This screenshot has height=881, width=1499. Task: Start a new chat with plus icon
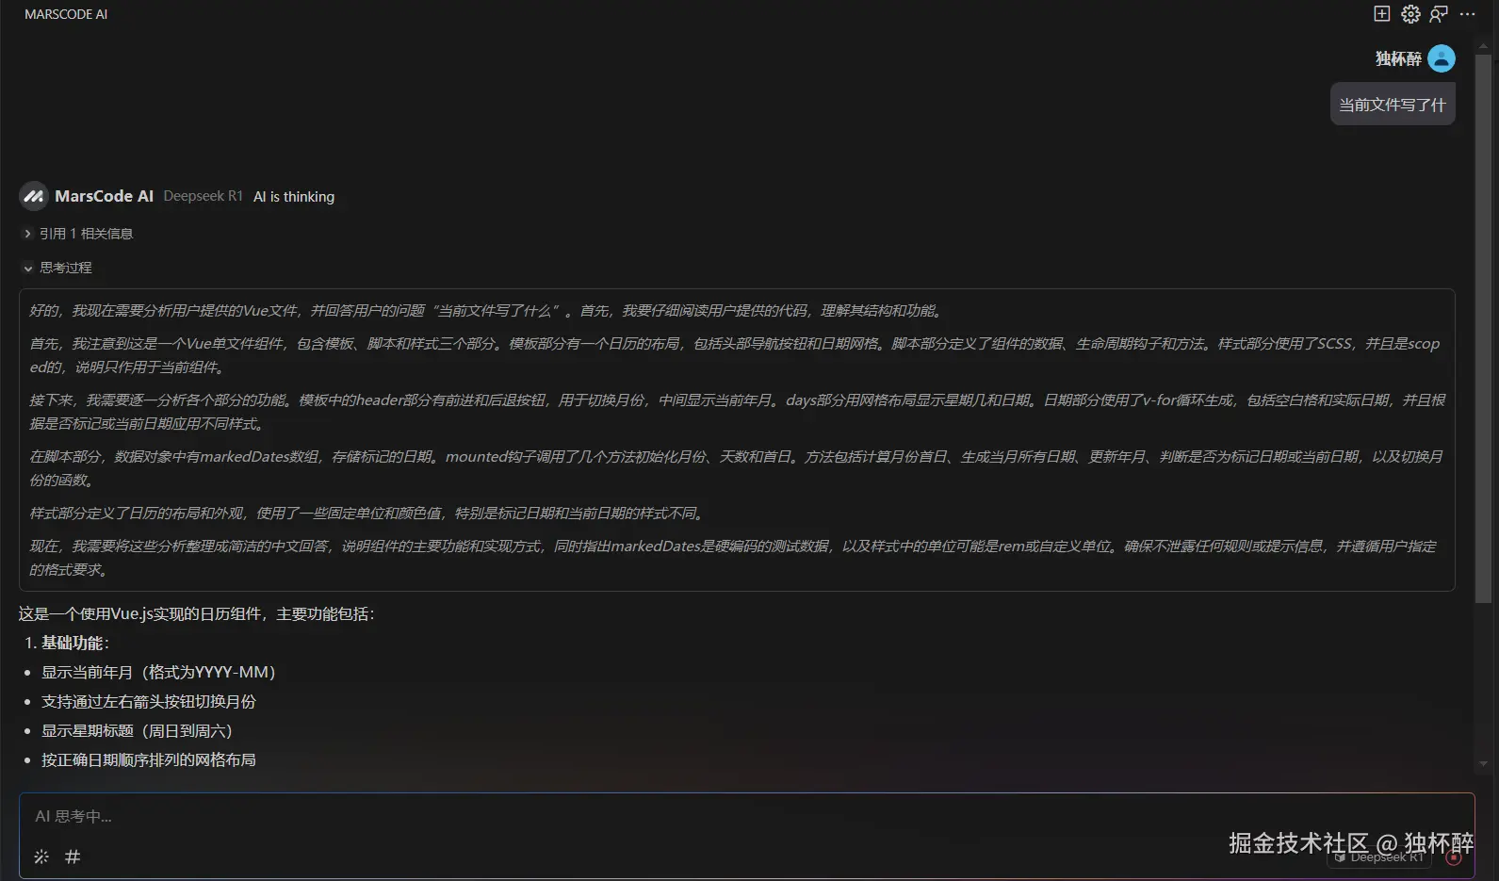pyautogui.click(x=1381, y=13)
